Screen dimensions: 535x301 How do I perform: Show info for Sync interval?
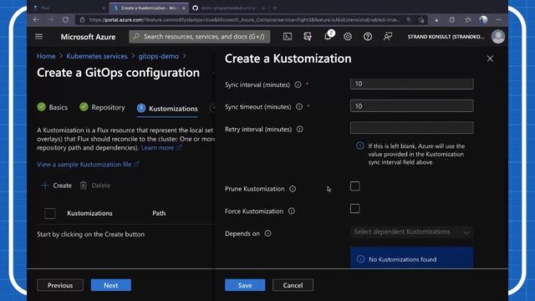[x=298, y=84]
